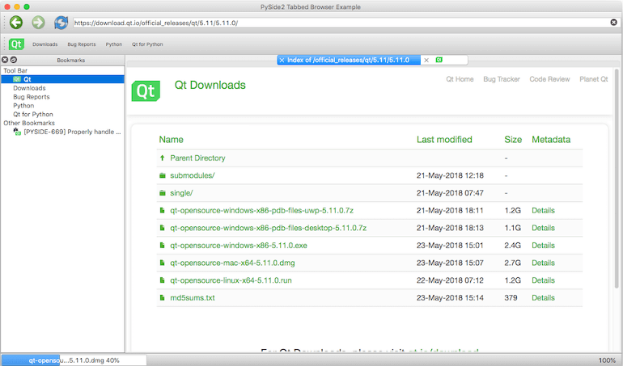This screenshot has height=366, width=623.
Task: Click the PYSIDE-669 bookmark icon
Action: point(17,132)
